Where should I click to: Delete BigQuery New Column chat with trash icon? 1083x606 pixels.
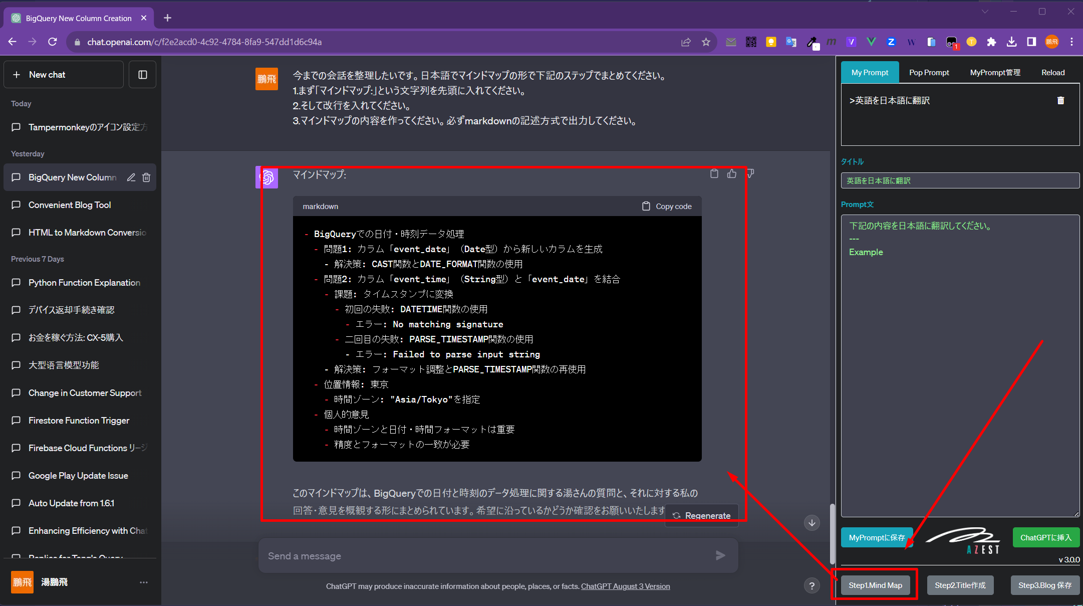(x=146, y=177)
